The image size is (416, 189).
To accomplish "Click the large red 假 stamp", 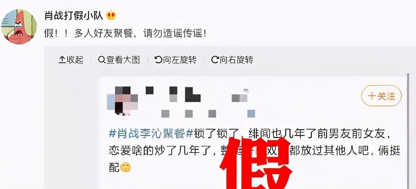I will (x=256, y=163).
